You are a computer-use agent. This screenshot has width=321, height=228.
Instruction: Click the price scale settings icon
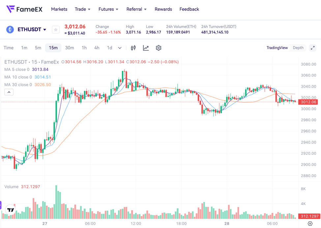(x=310, y=223)
